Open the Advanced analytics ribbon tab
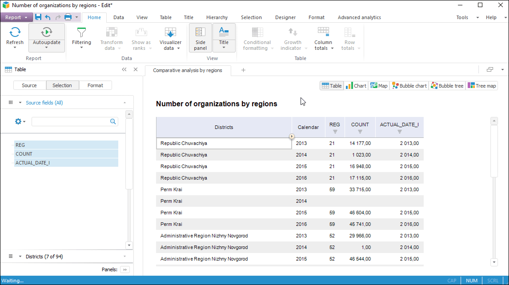The width and height of the screenshot is (509, 285). [359, 17]
